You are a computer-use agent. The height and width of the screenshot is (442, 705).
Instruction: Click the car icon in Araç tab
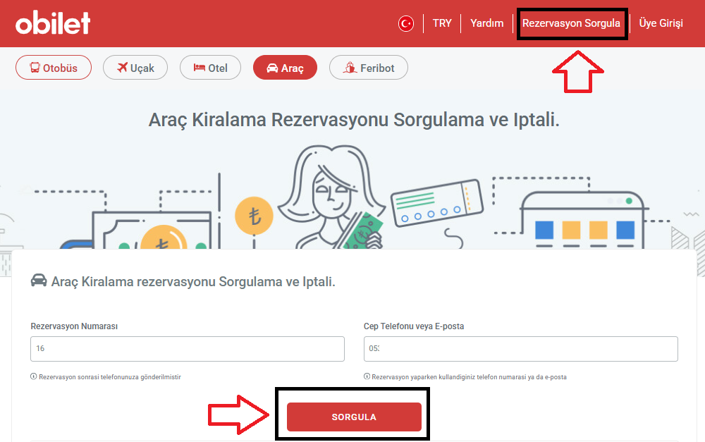point(272,68)
